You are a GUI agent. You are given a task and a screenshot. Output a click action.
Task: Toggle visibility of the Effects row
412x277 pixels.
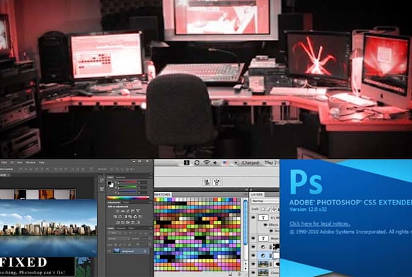pos(265,225)
